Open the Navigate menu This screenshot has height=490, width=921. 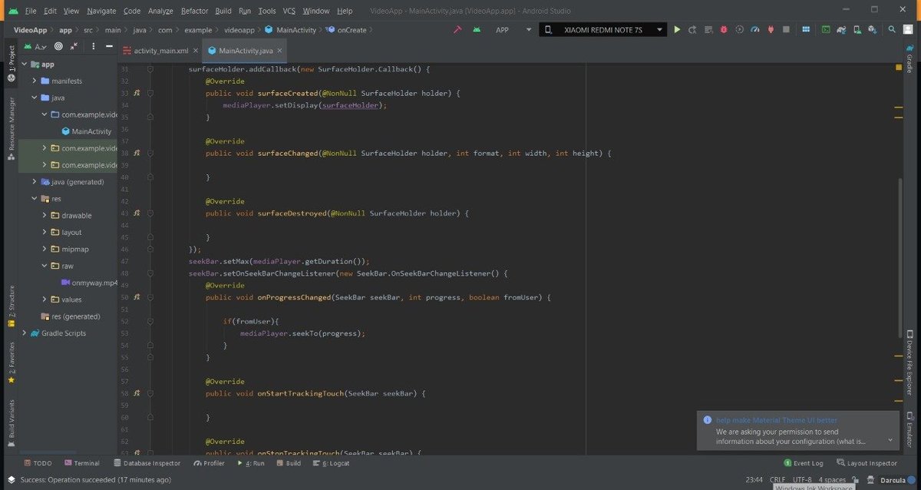click(101, 11)
